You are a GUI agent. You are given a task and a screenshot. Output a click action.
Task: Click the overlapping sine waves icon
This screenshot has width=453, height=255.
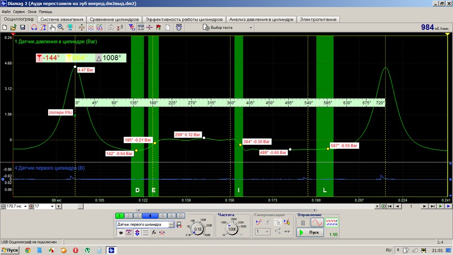pyautogui.click(x=100, y=27)
